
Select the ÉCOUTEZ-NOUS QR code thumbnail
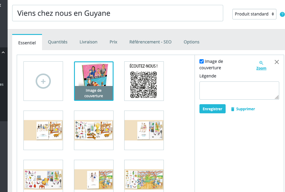pyautogui.click(x=144, y=81)
